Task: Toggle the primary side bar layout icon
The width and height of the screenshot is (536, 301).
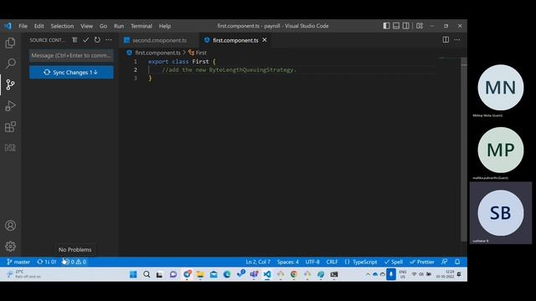Action: [x=386, y=26]
